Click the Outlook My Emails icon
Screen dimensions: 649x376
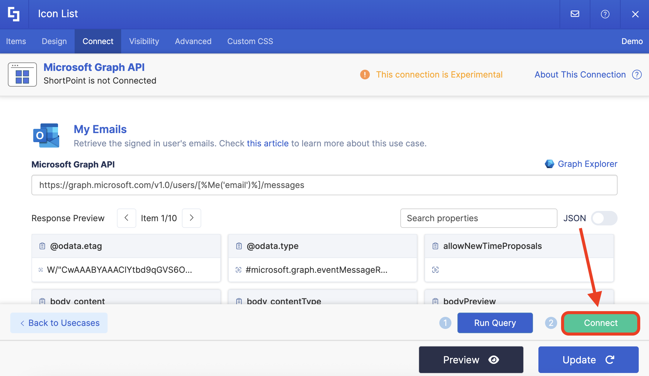[46, 135]
